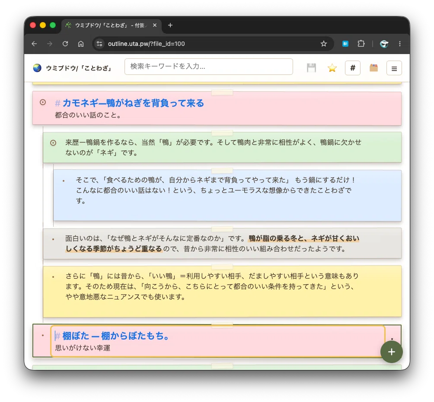Open the hamburger menu button
Viewport: 434px width, 402px height.
(x=394, y=68)
